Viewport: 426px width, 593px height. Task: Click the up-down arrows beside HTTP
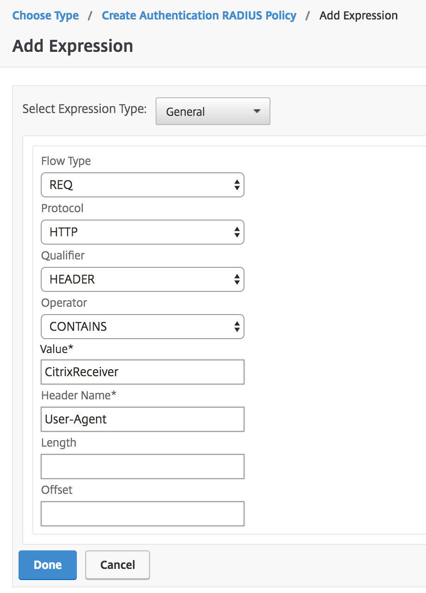click(x=238, y=232)
